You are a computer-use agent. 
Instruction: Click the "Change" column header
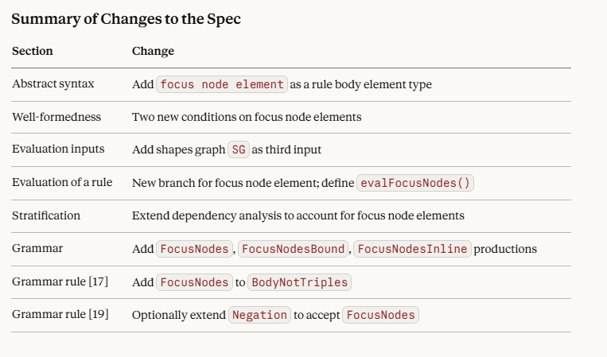click(x=153, y=51)
